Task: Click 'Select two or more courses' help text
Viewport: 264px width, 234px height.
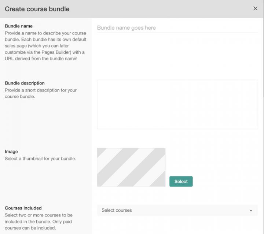Action: [39, 222]
